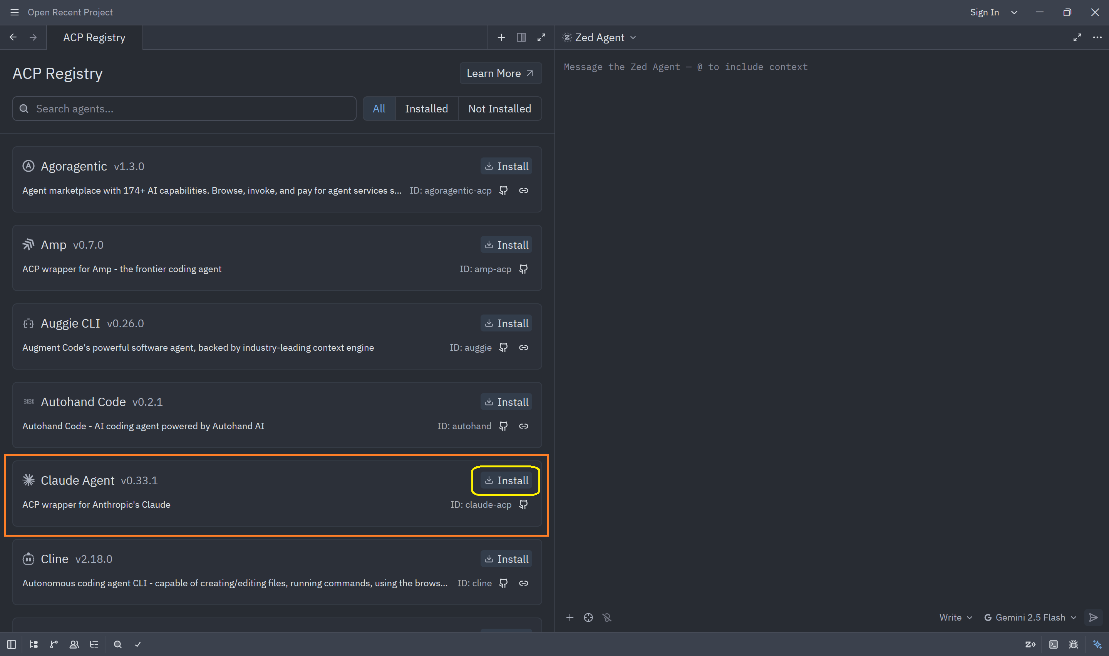
Task: Select the ACP Registry tab
Action: click(94, 38)
